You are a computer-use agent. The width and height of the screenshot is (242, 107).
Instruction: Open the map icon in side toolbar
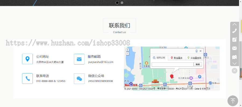(234, 57)
